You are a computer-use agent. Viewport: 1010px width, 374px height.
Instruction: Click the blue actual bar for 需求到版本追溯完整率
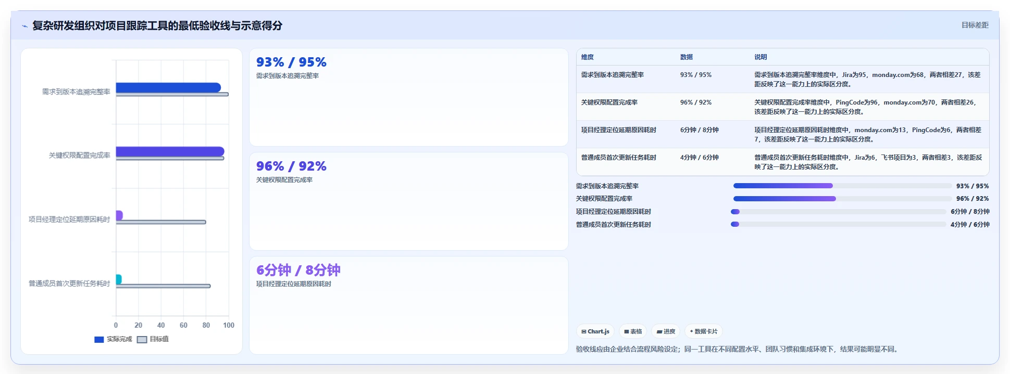tap(168, 87)
